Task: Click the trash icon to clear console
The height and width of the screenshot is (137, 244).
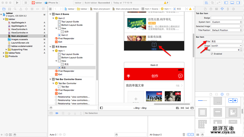Action: pyautogui.click(x=184, y=135)
